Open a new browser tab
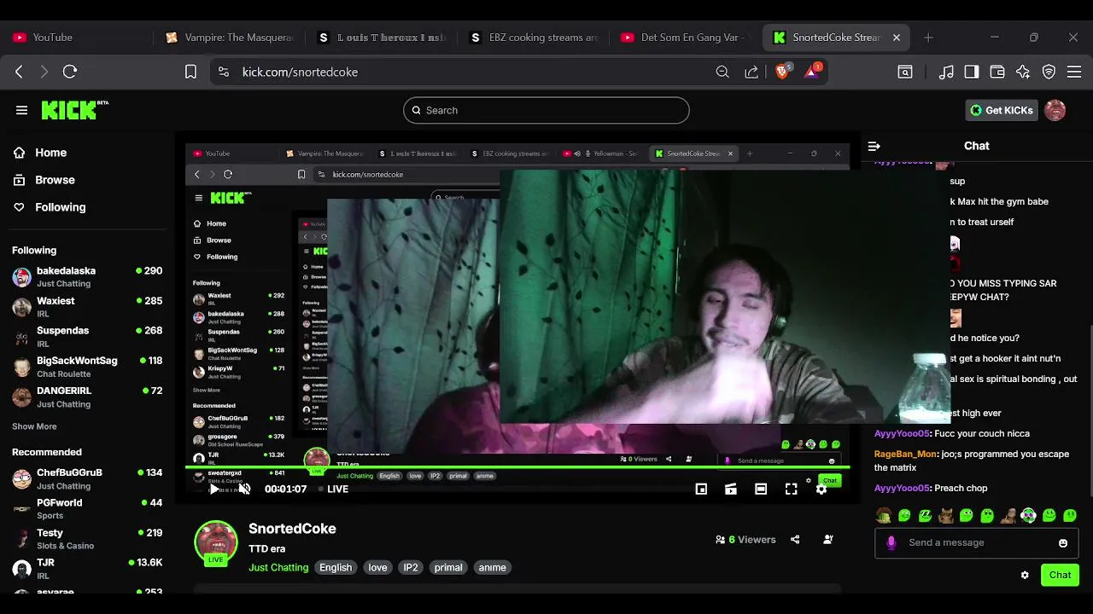Screen dimensions: 1093x614 [x=928, y=38]
